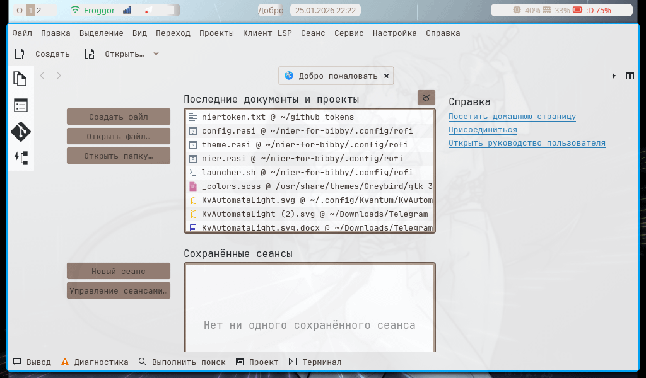Close the Добро пожаловать tab
Viewport: 646px width, 378px height.
387,76
